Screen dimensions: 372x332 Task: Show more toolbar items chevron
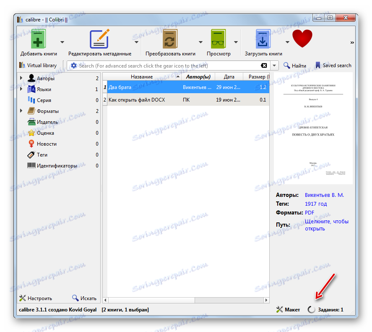tap(352, 42)
